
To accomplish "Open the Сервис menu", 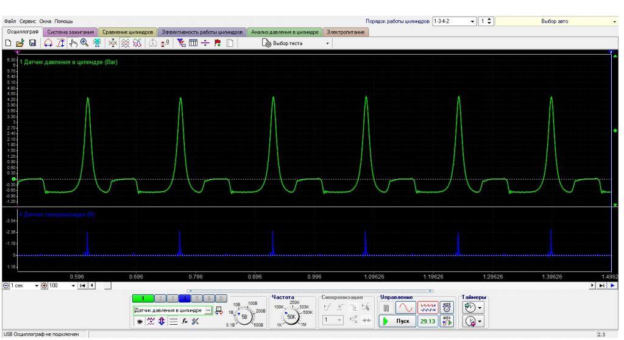I will click(28, 21).
